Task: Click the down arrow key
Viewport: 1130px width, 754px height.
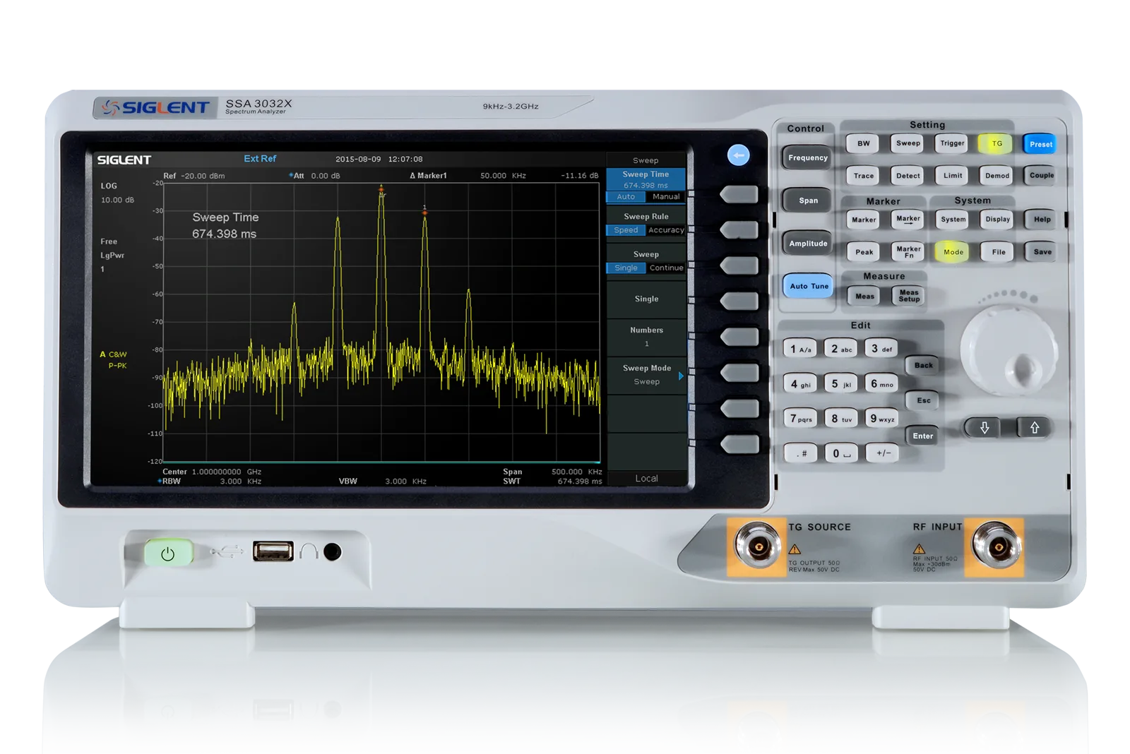Action: (x=985, y=427)
